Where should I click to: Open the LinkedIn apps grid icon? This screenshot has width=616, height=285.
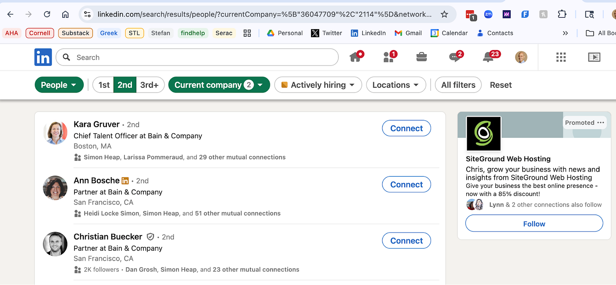click(x=561, y=57)
